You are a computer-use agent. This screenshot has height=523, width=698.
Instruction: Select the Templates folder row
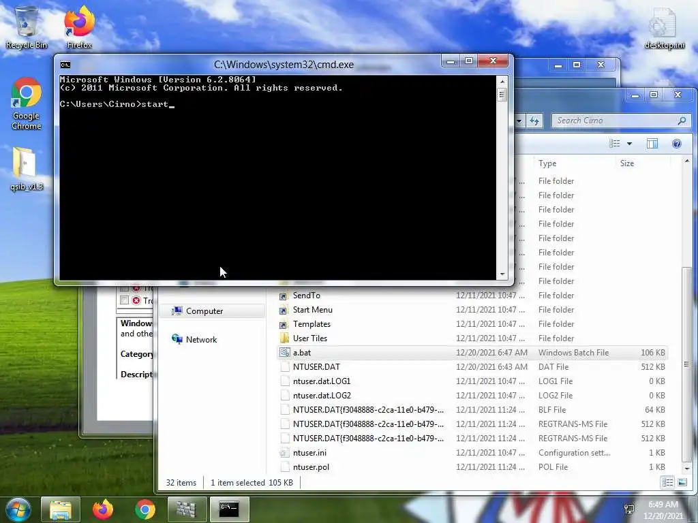[x=472, y=324]
